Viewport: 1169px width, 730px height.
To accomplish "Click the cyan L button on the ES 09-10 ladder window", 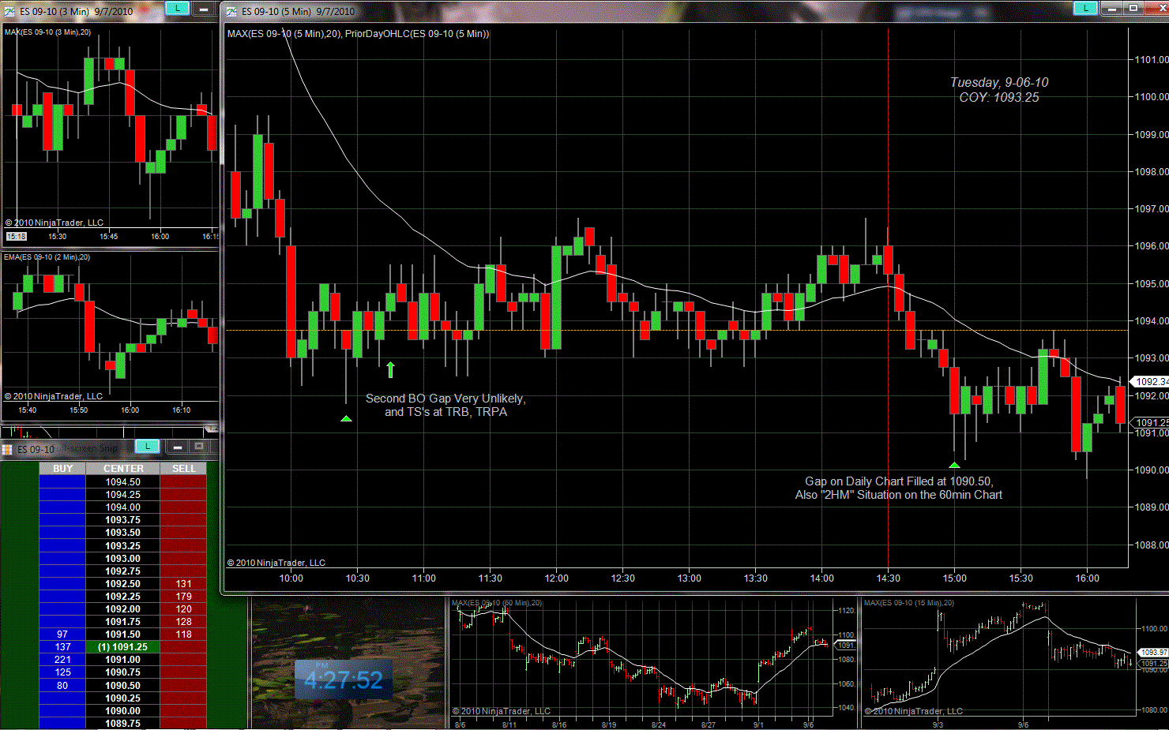I will click(147, 447).
